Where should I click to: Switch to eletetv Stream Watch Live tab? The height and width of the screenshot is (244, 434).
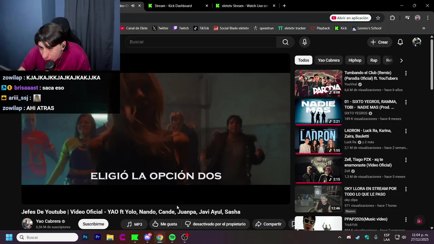245,6
